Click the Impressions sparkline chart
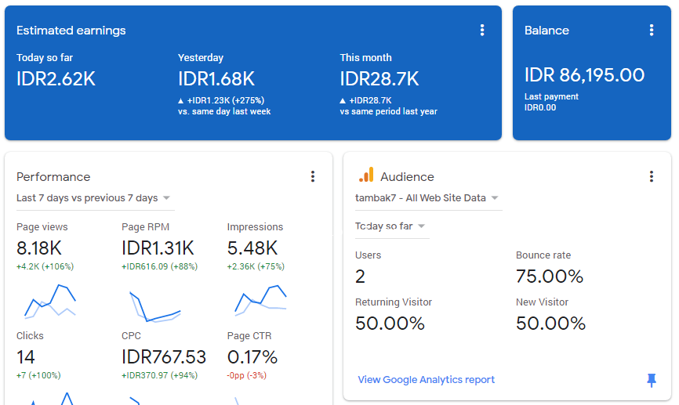This screenshot has height=405, width=679. [260, 302]
